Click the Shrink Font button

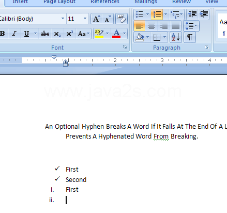coord(108,19)
